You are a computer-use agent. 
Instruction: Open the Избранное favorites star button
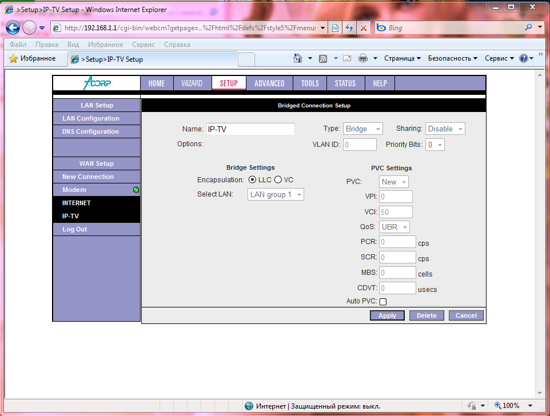tap(33, 58)
